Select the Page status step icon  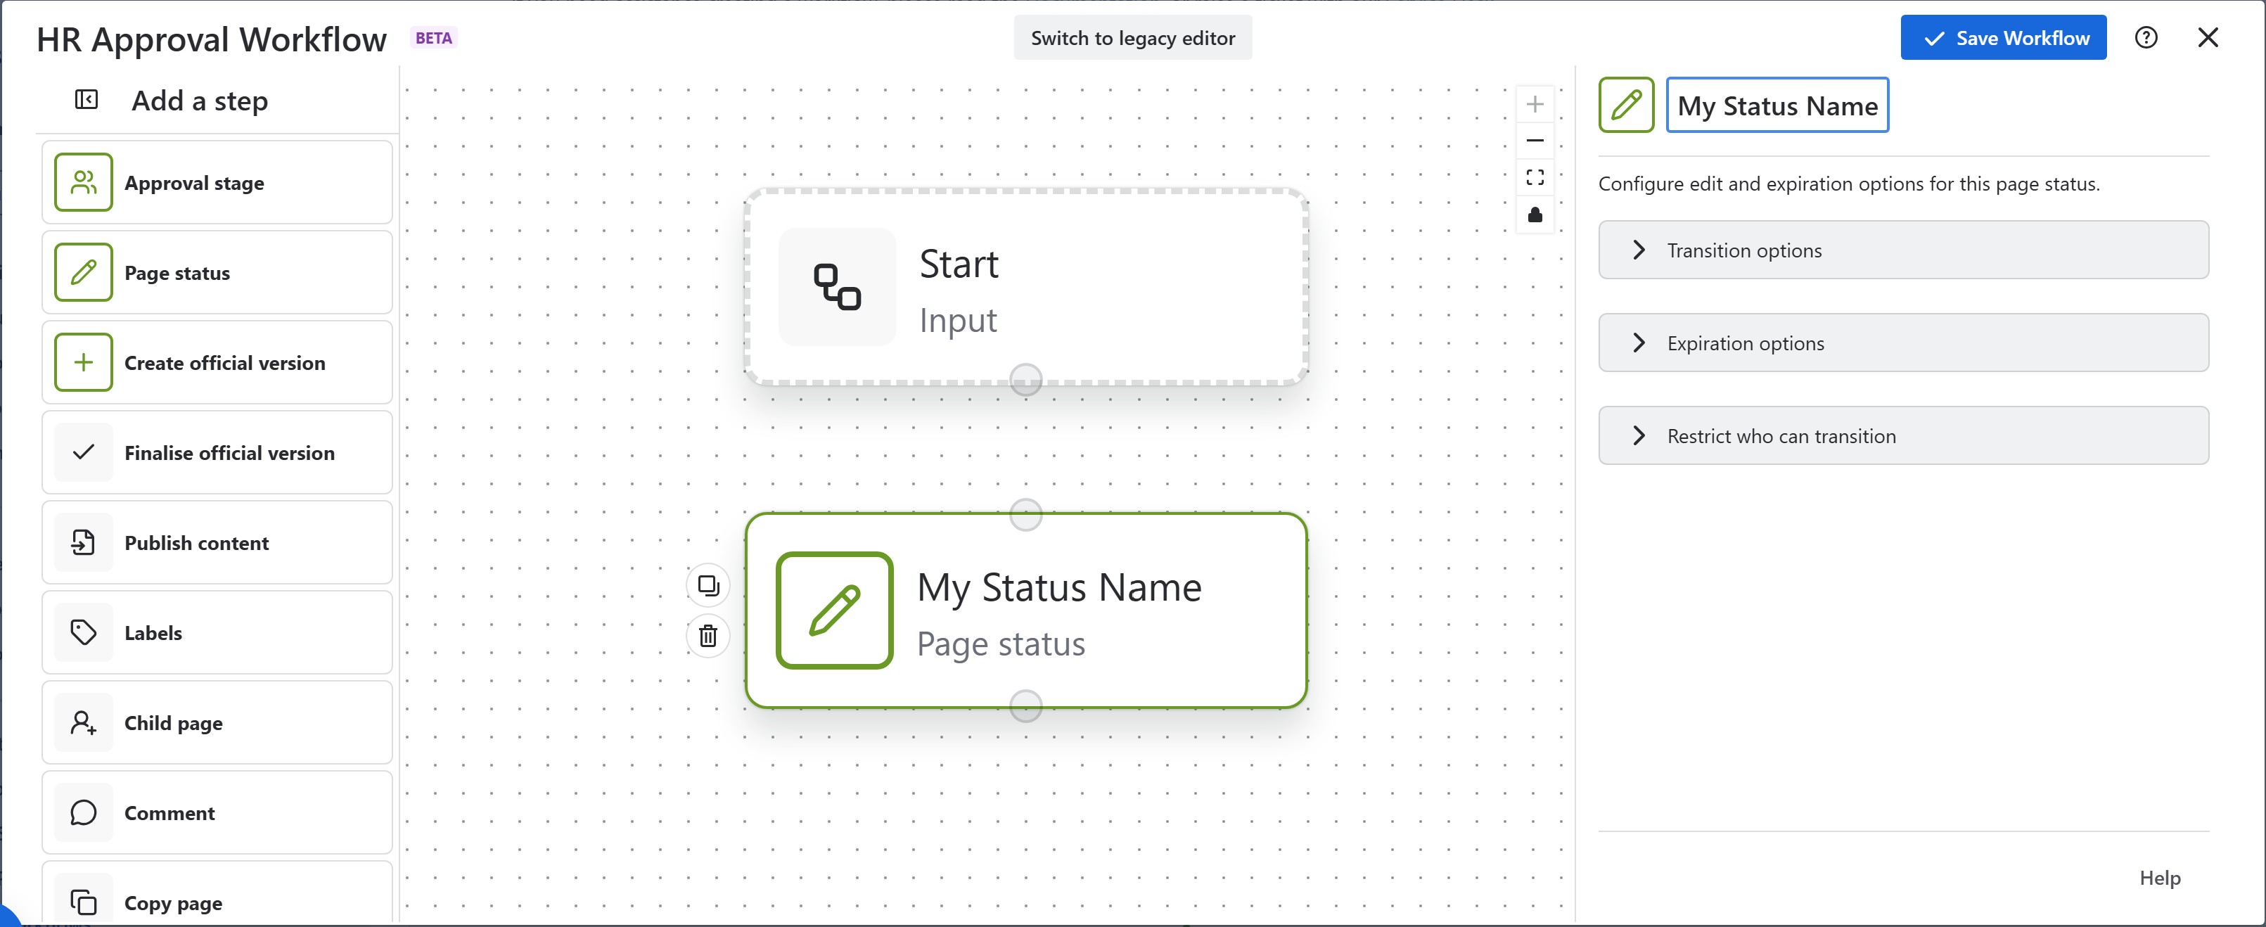pos(84,271)
